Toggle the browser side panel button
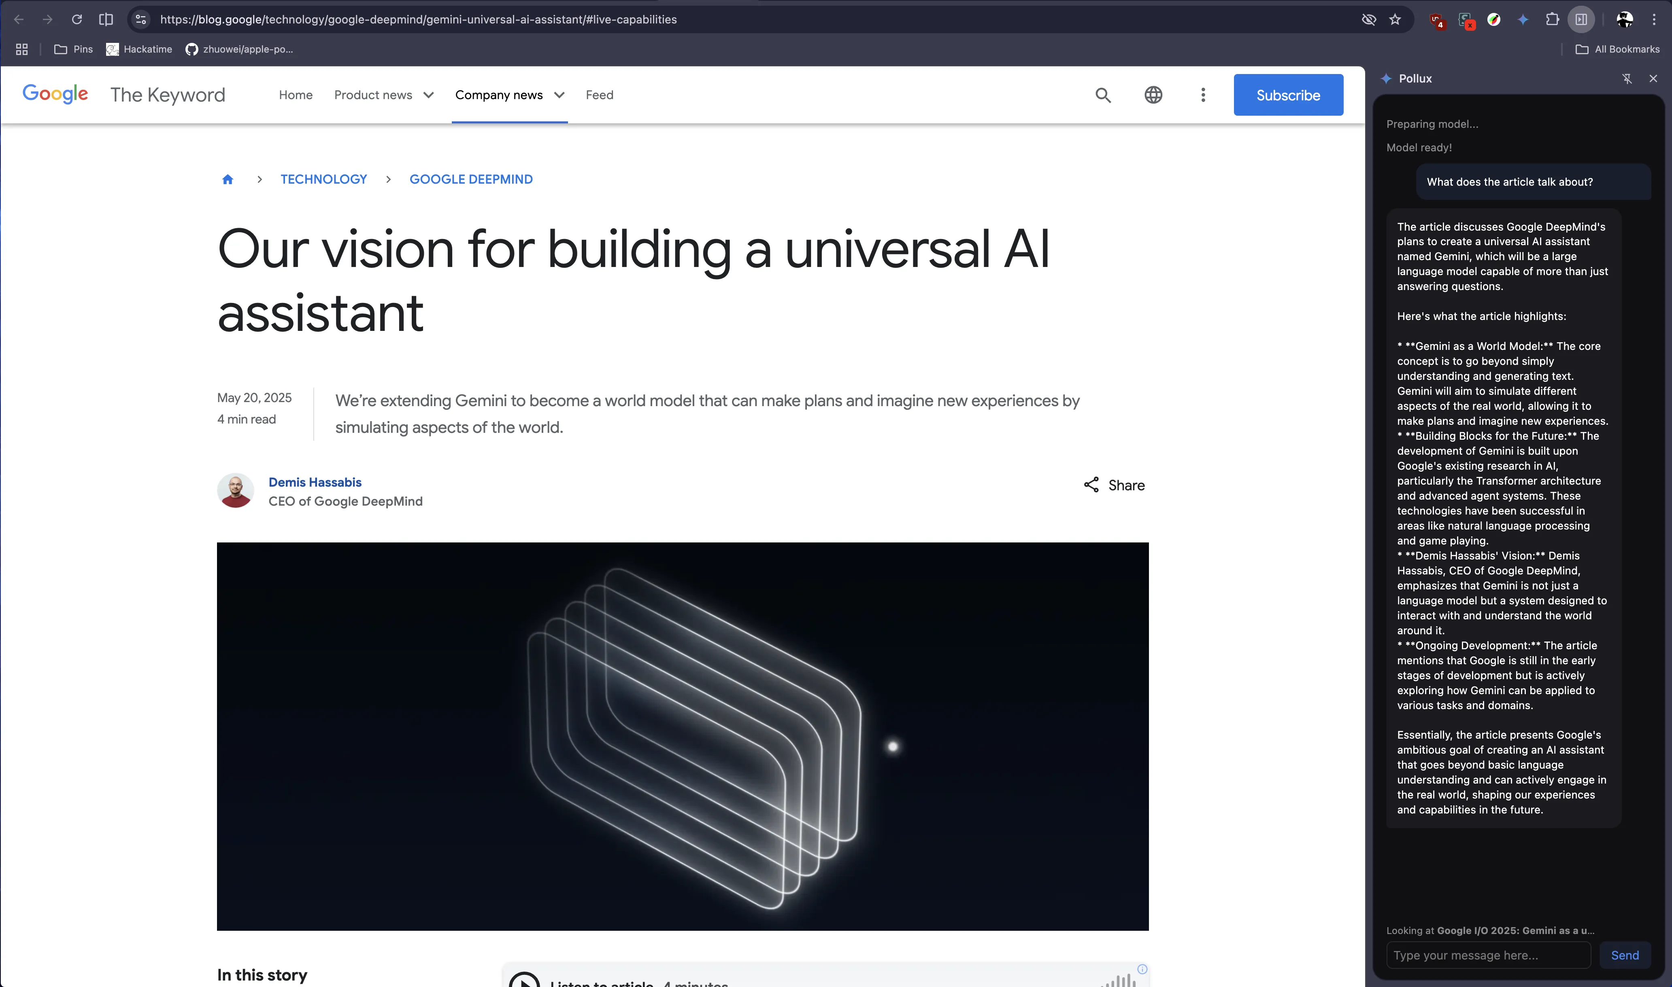 click(x=1581, y=19)
